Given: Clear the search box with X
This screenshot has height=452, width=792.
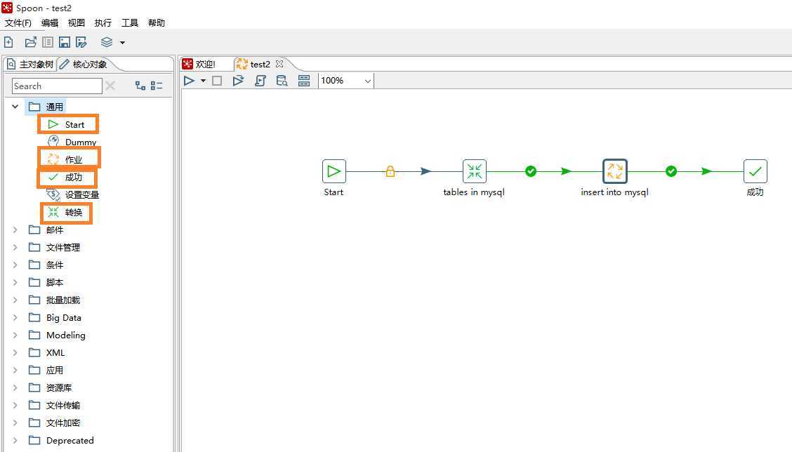Looking at the screenshot, I should 110,86.
